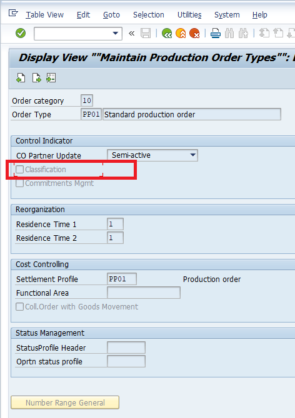Click the Functional Area input field
The width and height of the screenshot is (295, 418).
[144, 293]
